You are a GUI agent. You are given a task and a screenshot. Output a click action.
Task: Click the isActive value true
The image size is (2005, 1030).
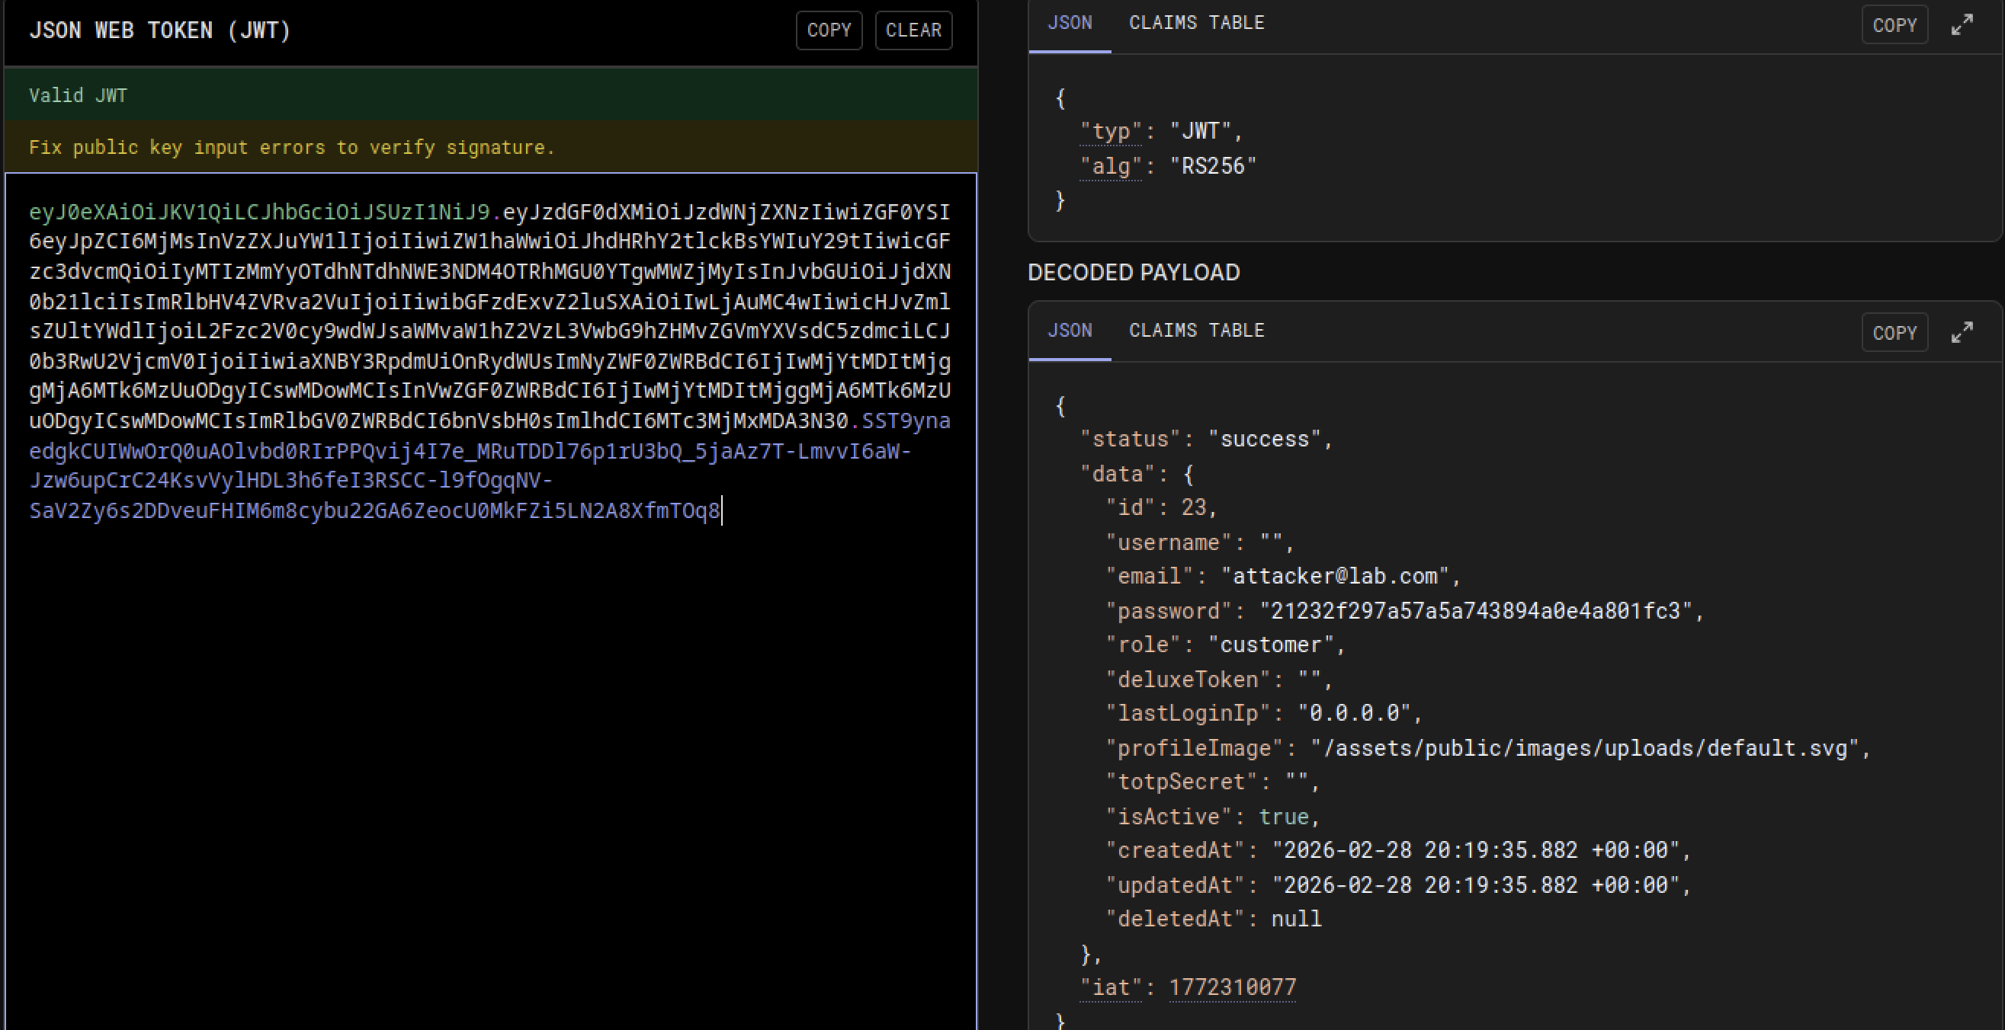1285,817
